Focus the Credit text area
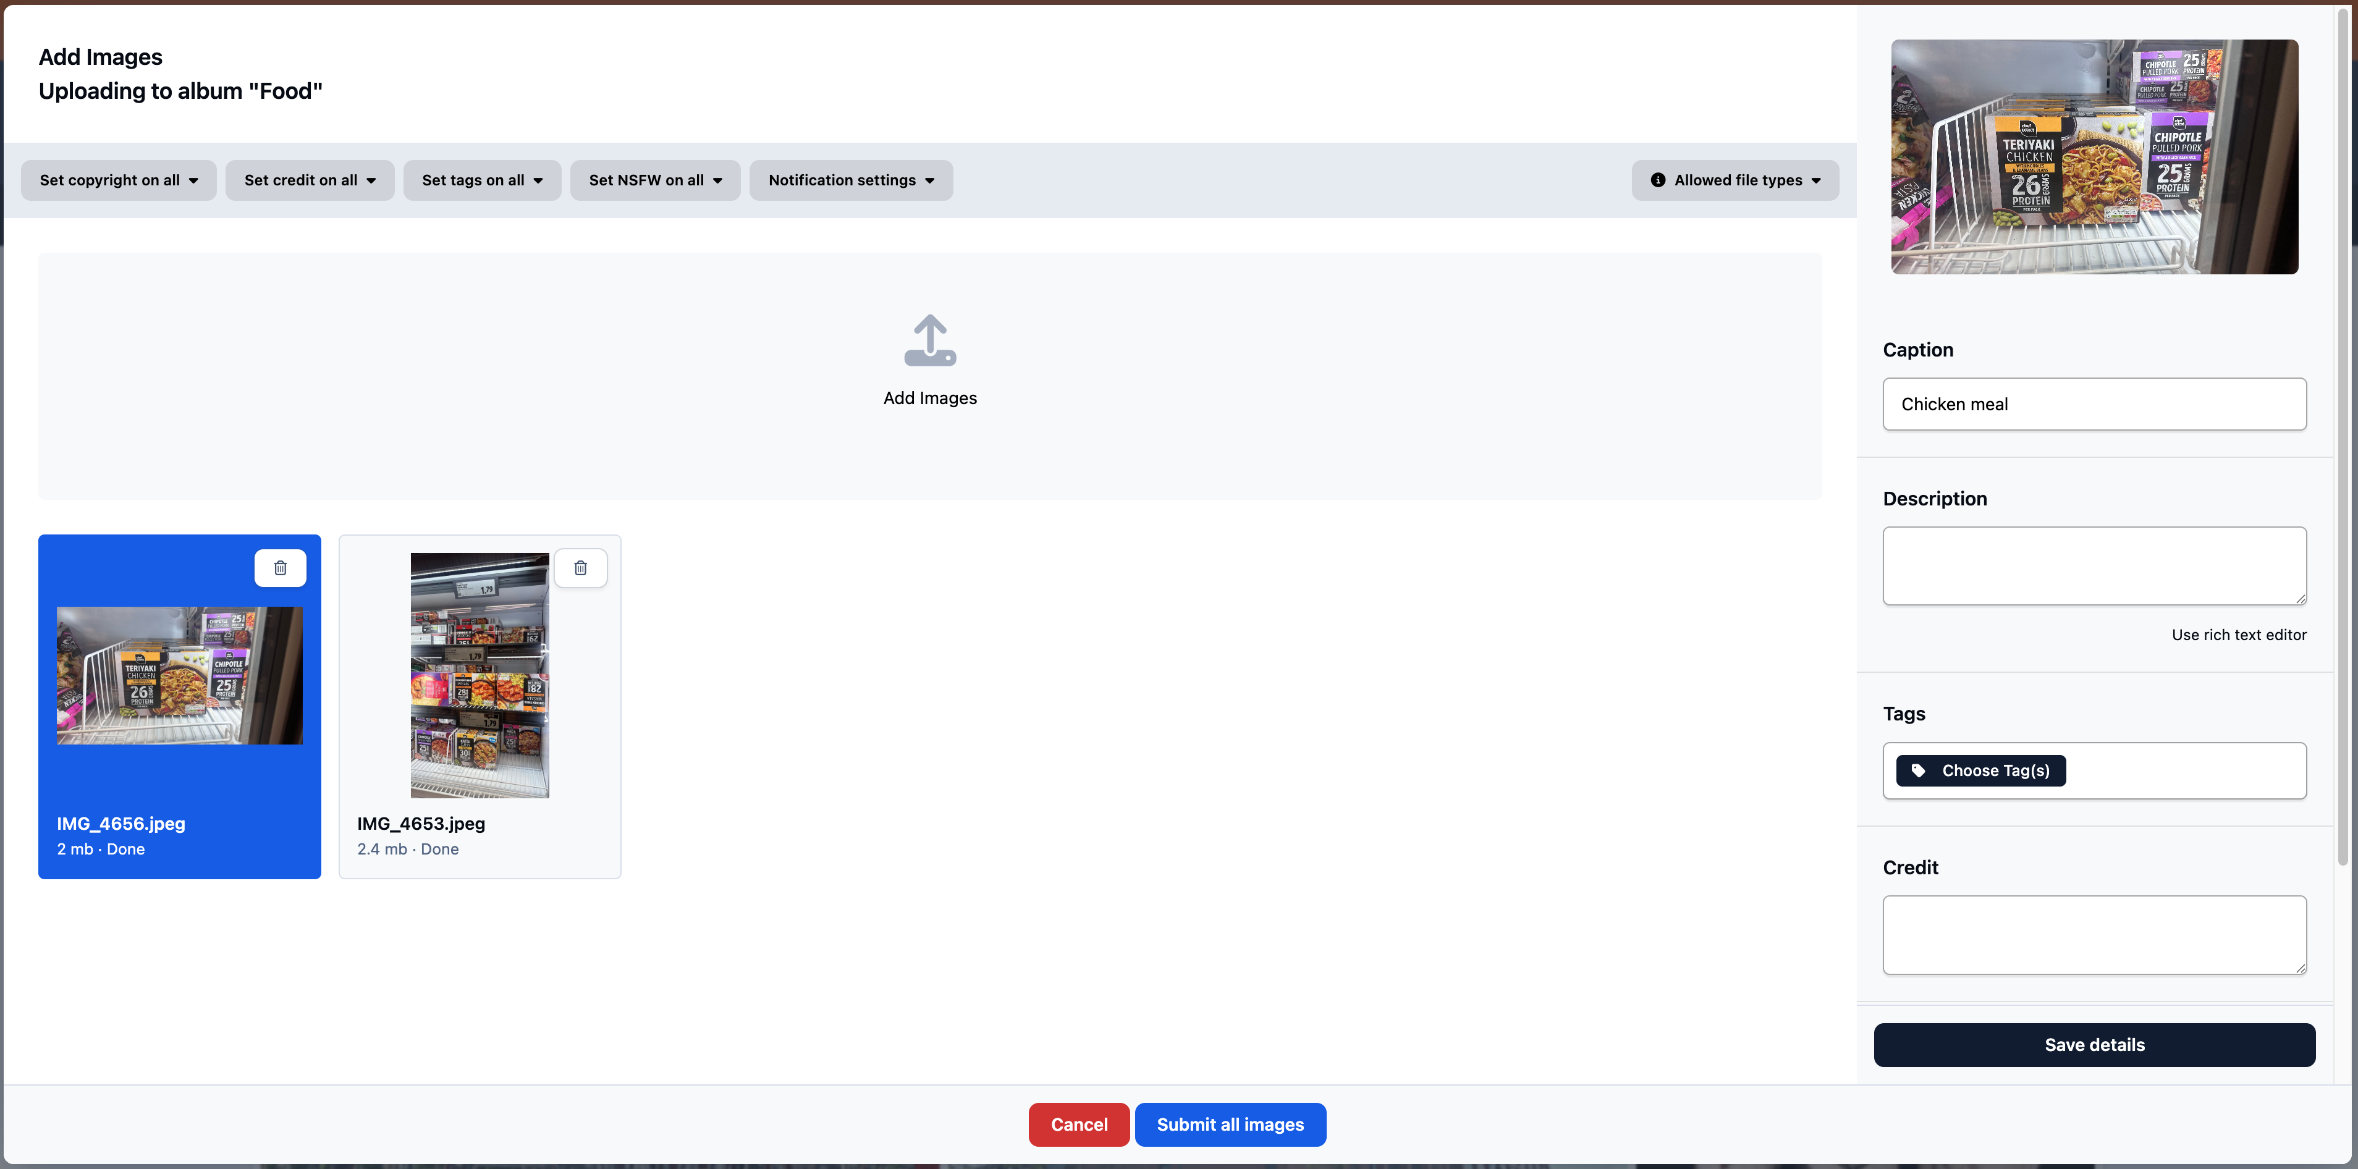Screen dimensions: 2358x1169 point(2094,935)
